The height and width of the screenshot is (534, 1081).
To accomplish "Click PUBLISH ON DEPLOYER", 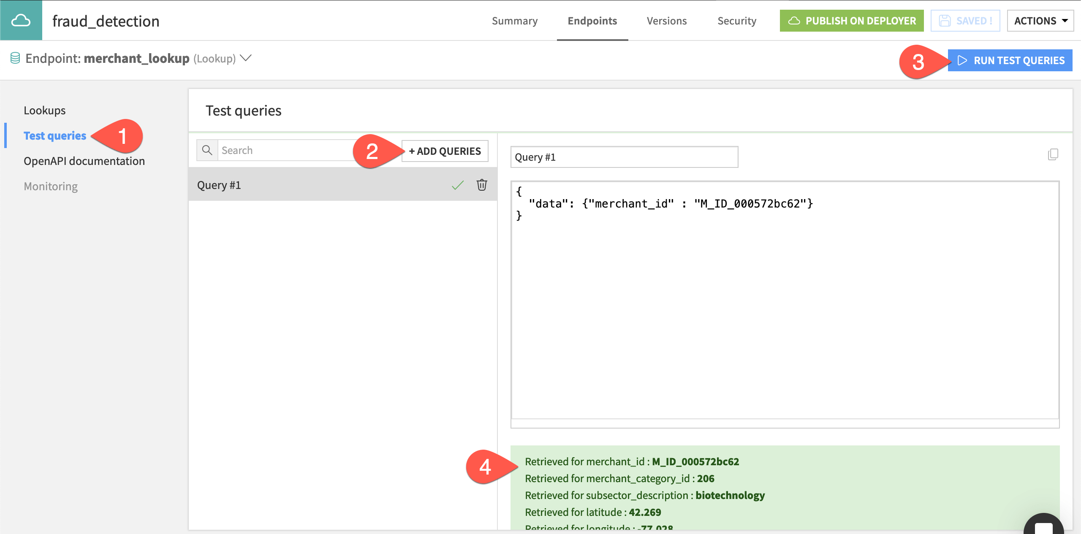I will tap(851, 20).
